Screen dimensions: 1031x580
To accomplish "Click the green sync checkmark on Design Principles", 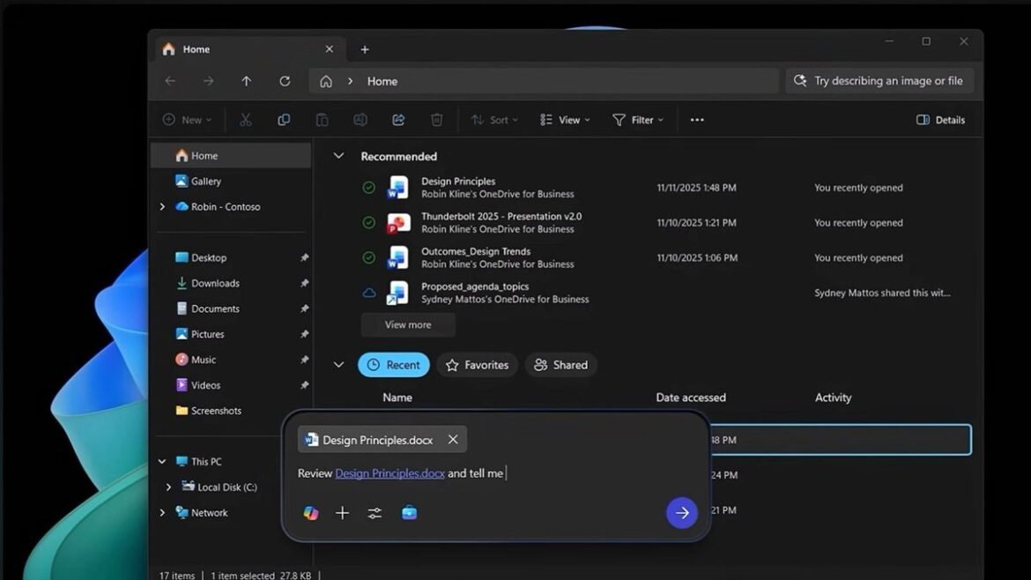I will pos(369,187).
